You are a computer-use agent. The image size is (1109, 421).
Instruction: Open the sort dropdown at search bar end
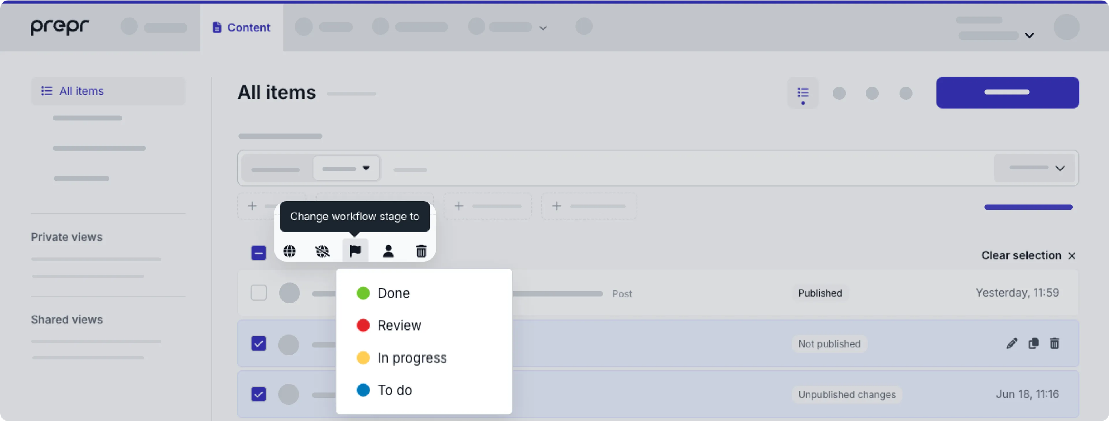pyautogui.click(x=1034, y=168)
